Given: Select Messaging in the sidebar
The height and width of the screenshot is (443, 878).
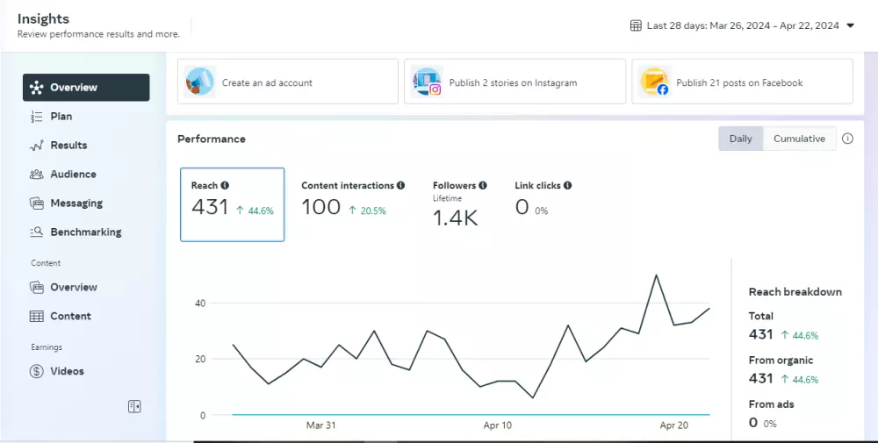Looking at the screenshot, I should click(86, 203).
